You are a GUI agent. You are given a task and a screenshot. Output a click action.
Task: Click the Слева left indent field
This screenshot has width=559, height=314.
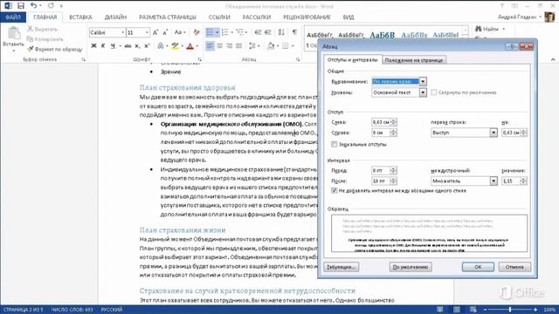pyautogui.click(x=381, y=122)
